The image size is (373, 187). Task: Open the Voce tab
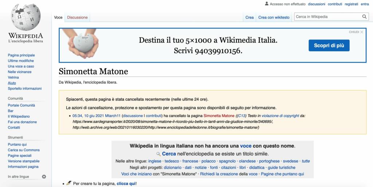(58, 17)
